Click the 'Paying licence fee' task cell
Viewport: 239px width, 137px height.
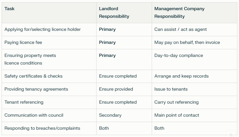(23, 42)
